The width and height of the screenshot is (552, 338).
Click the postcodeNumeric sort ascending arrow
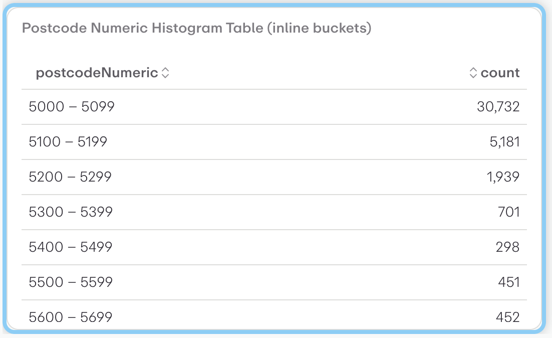click(165, 70)
